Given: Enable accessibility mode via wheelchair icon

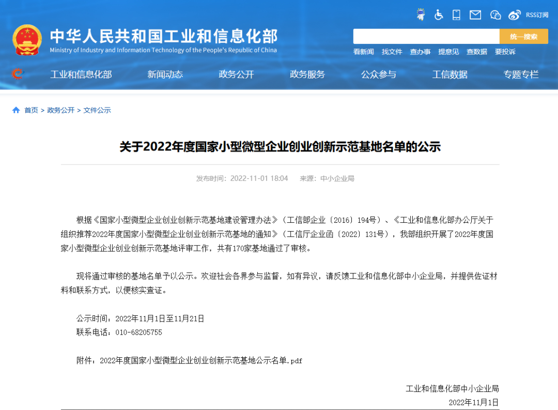Looking at the screenshot, I should [439, 15].
